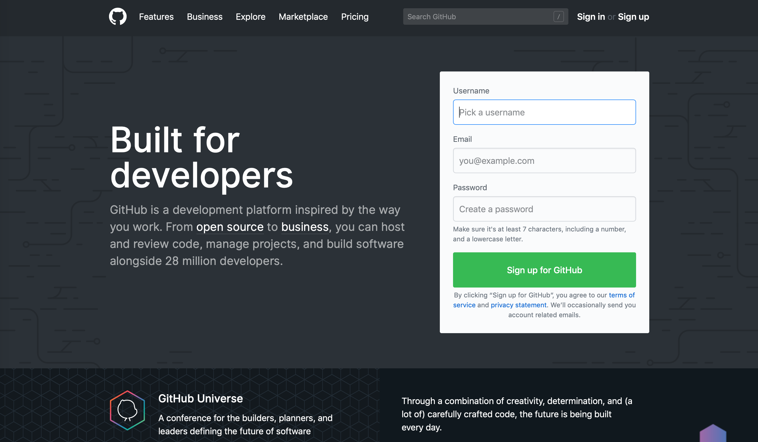The height and width of the screenshot is (442, 758).
Task: Click 'Through a combination of creativity' paragraph
Action: 517,414
